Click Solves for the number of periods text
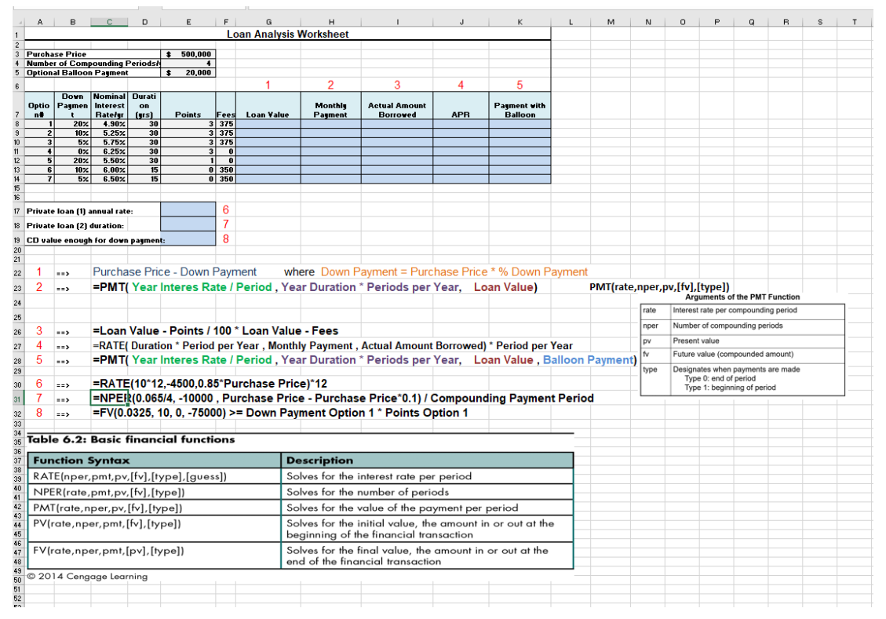886x619 pixels. tap(368, 492)
